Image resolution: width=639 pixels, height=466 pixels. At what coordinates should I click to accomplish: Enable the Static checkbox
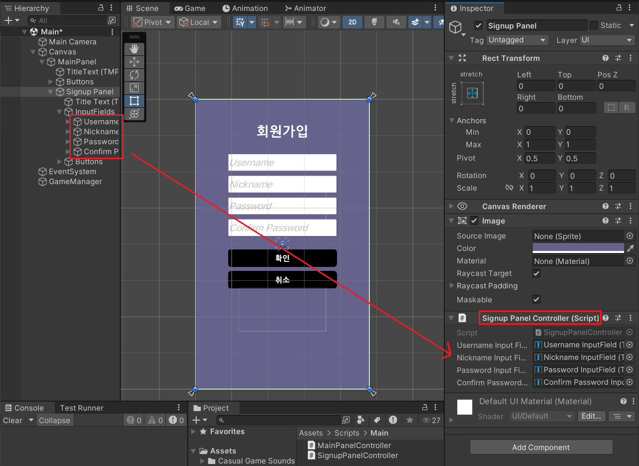point(594,25)
